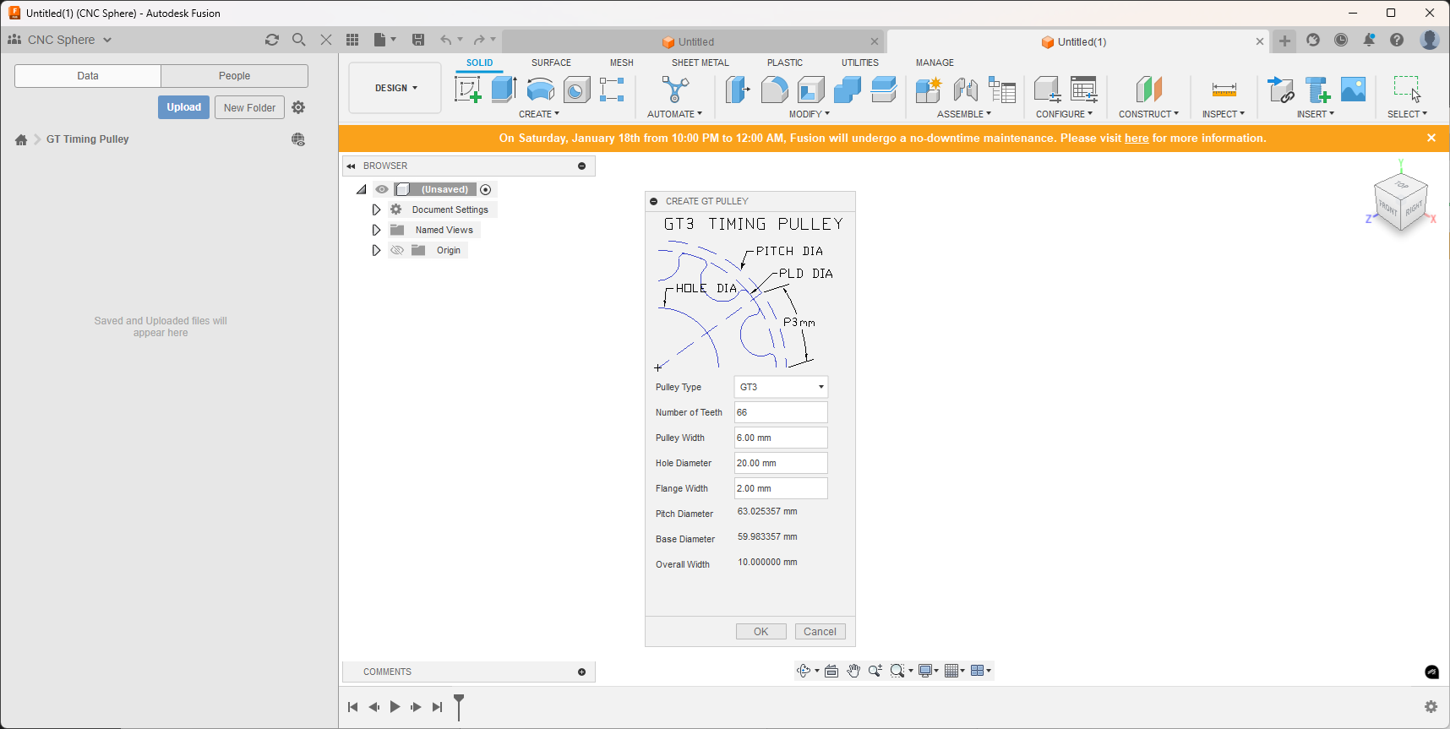1450x729 pixels.
Task: Click the Save icon
Action: point(418,40)
